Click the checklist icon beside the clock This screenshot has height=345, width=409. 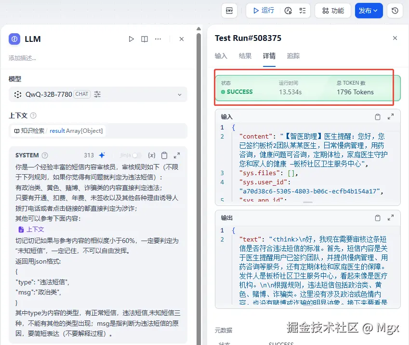coord(303,10)
